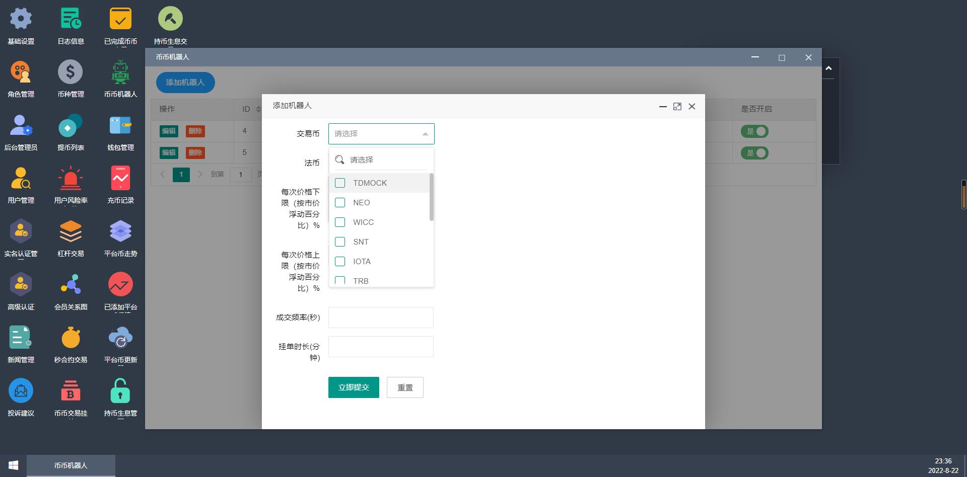967x477 pixels.
Task: Open the 已完成币币 desktop icon
Action: tap(120, 19)
